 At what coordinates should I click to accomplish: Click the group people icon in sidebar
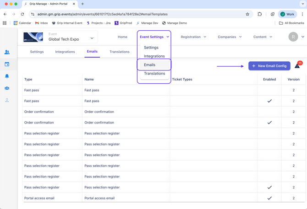click(x=7, y=88)
